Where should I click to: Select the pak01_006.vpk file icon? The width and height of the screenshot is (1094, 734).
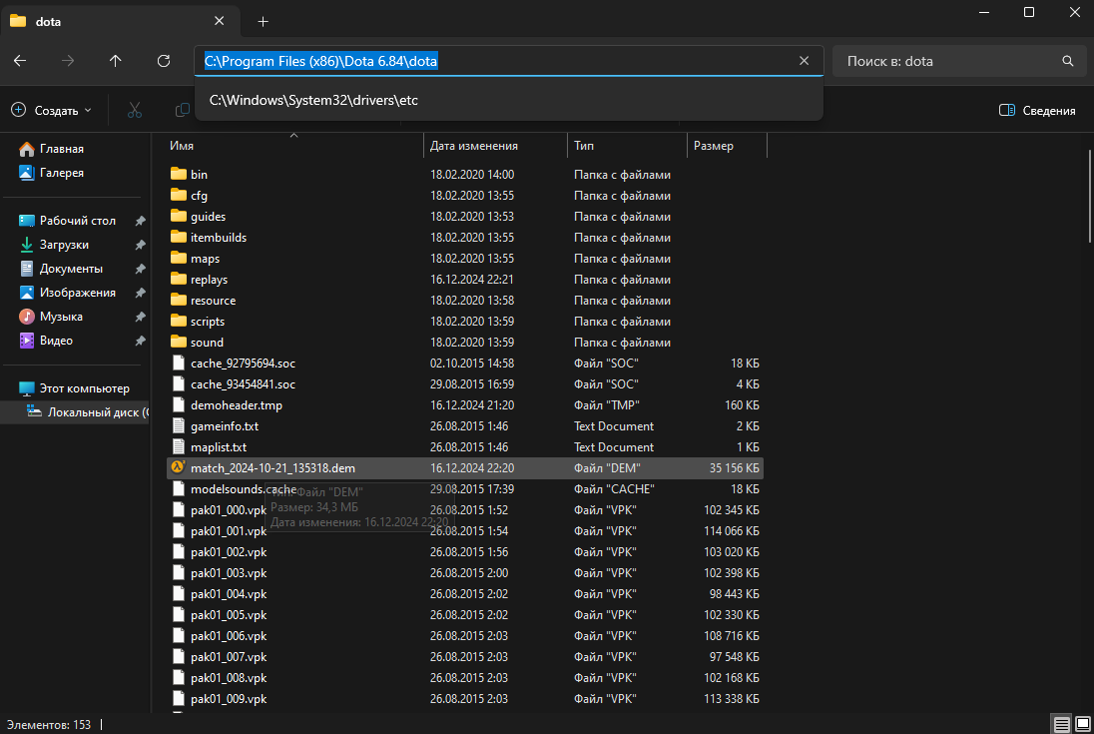tap(179, 635)
